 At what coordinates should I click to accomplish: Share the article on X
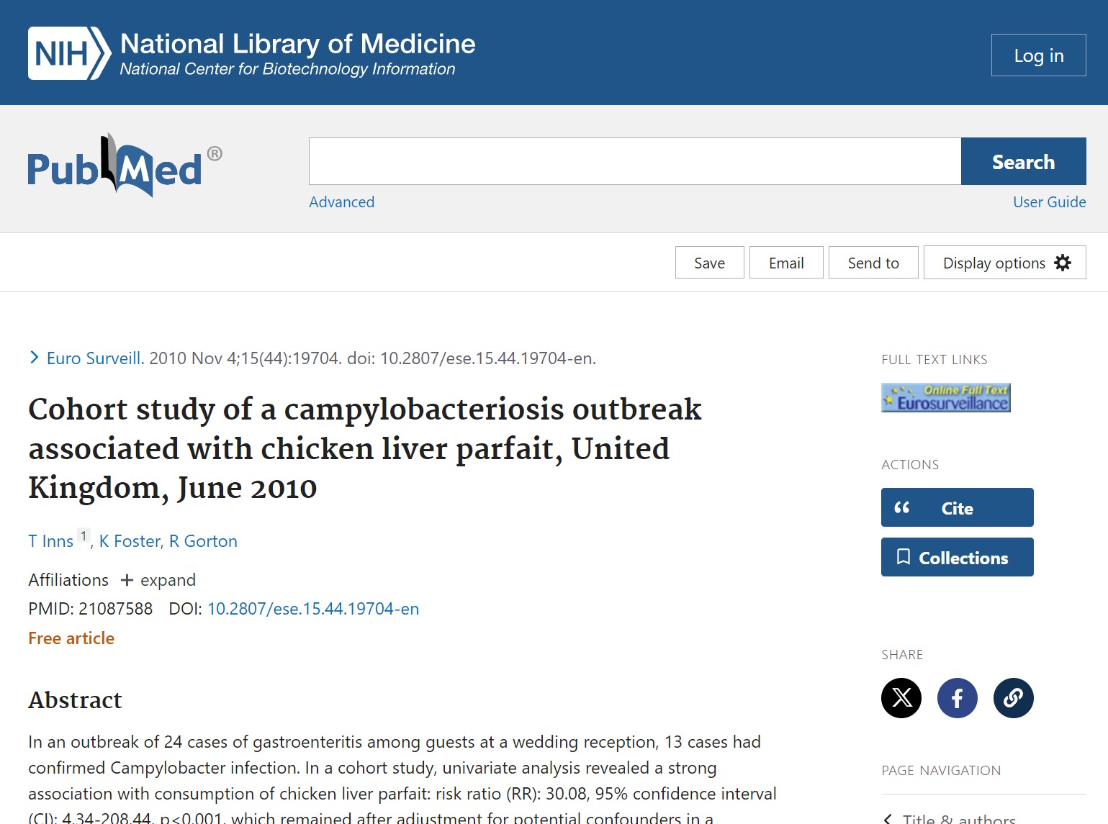click(901, 698)
